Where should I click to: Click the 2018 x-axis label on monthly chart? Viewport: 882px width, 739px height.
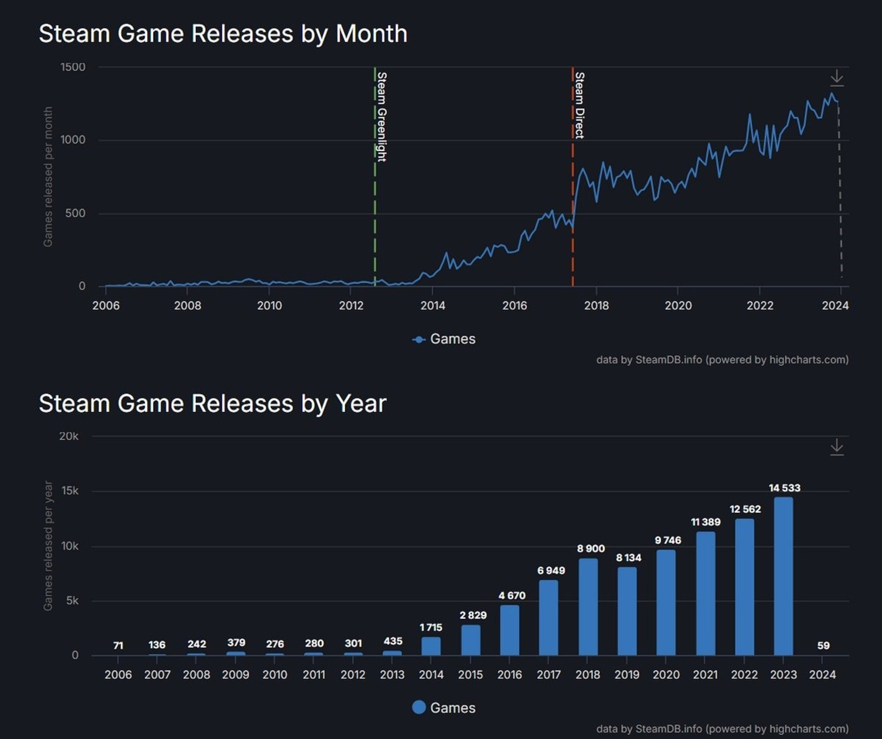point(596,306)
